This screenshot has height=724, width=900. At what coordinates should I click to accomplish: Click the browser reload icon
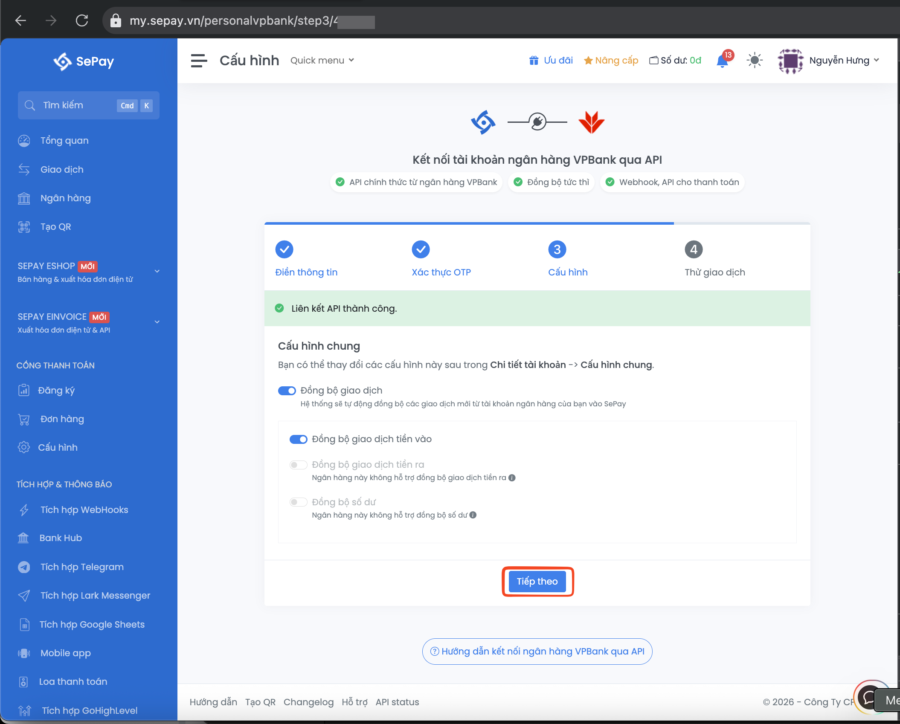click(x=81, y=20)
